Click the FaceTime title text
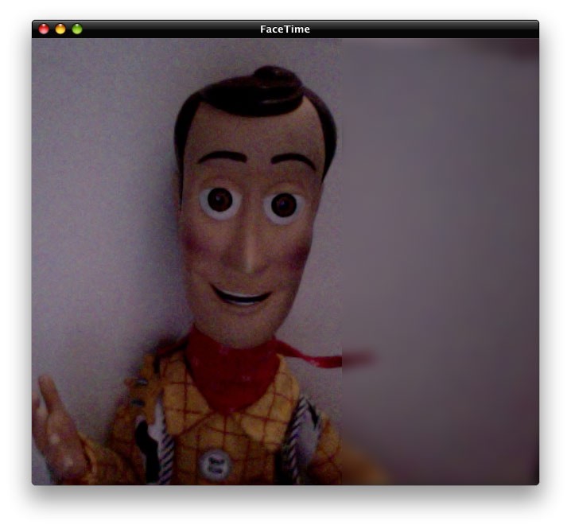This screenshot has width=571, height=529. [x=285, y=29]
